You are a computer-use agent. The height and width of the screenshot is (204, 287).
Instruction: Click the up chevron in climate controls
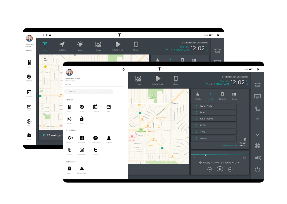pyautogui.click(x=257, y=119)
